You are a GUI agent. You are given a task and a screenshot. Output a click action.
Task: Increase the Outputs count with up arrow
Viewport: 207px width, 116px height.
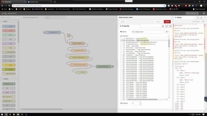pos(140,102)
